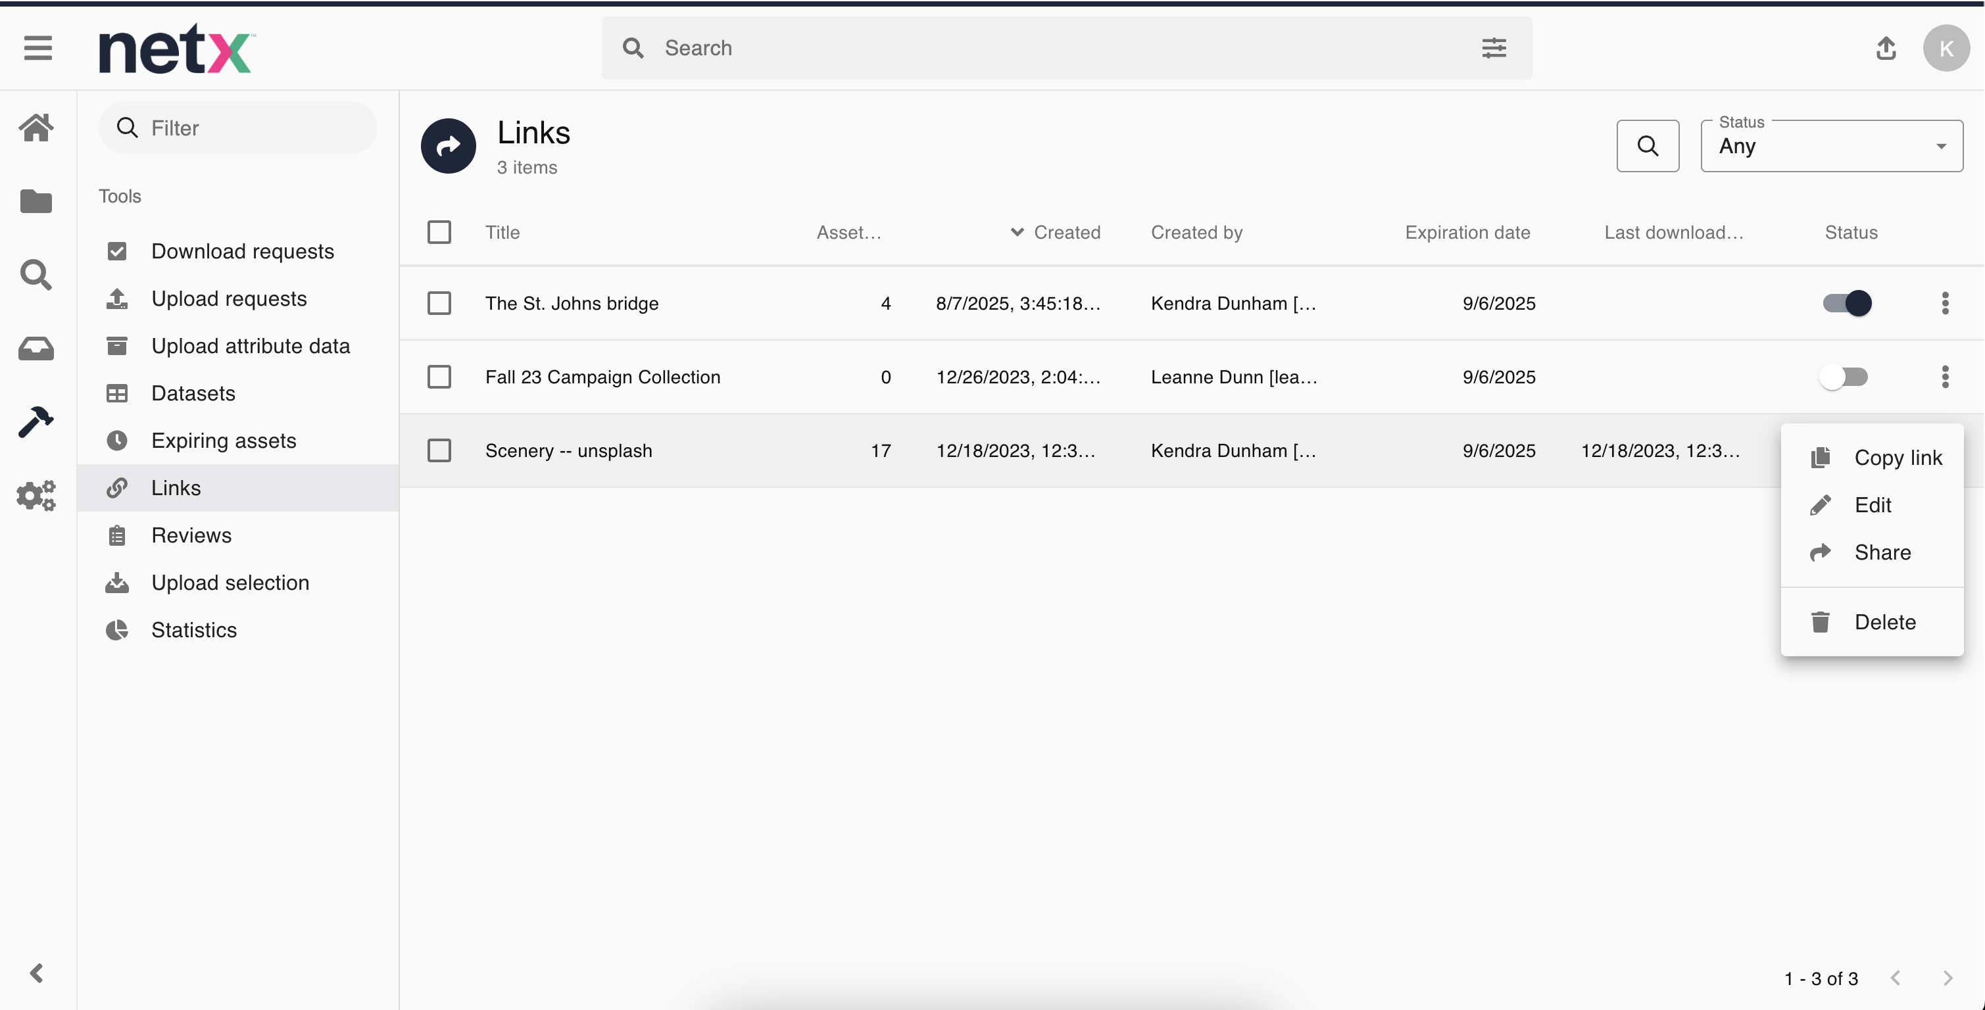Click the home icon in left rail
1985x1010 pixels.
pos(36,128)
